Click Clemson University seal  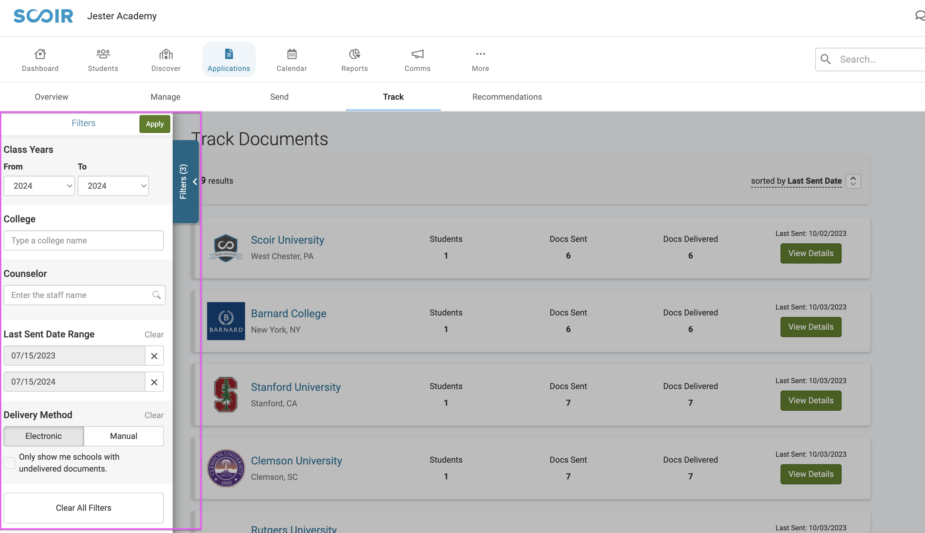(x=226, y=468)
